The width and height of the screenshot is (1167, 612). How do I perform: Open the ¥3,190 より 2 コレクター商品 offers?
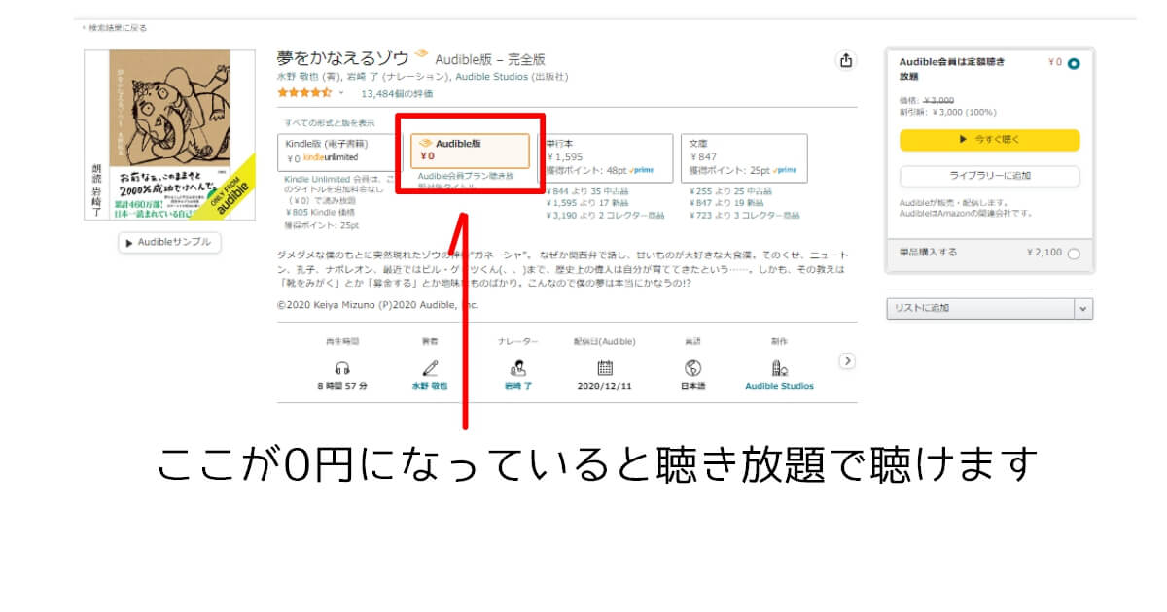point(603,215)
